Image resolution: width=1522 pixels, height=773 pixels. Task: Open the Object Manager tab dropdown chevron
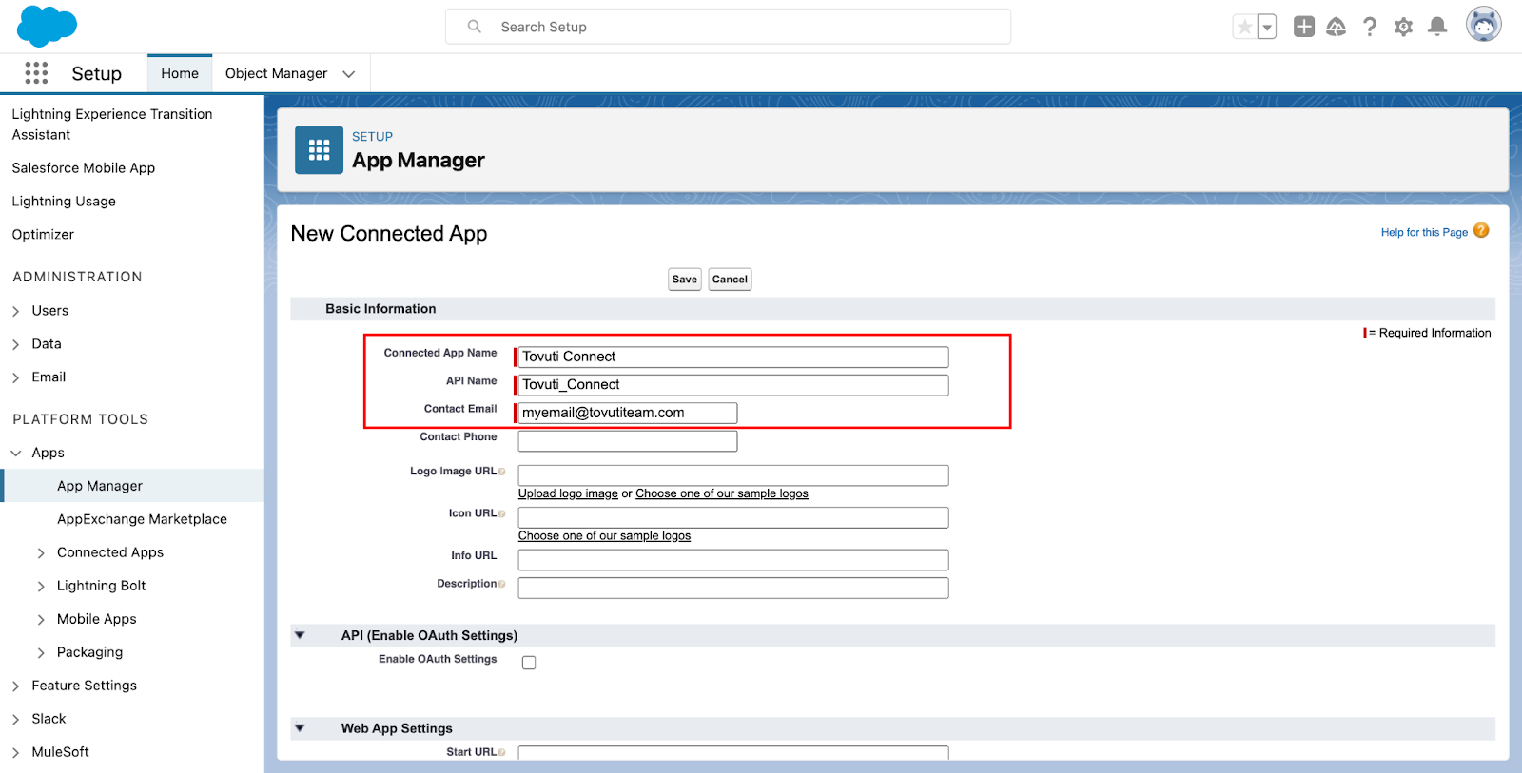tap(349, 74)
